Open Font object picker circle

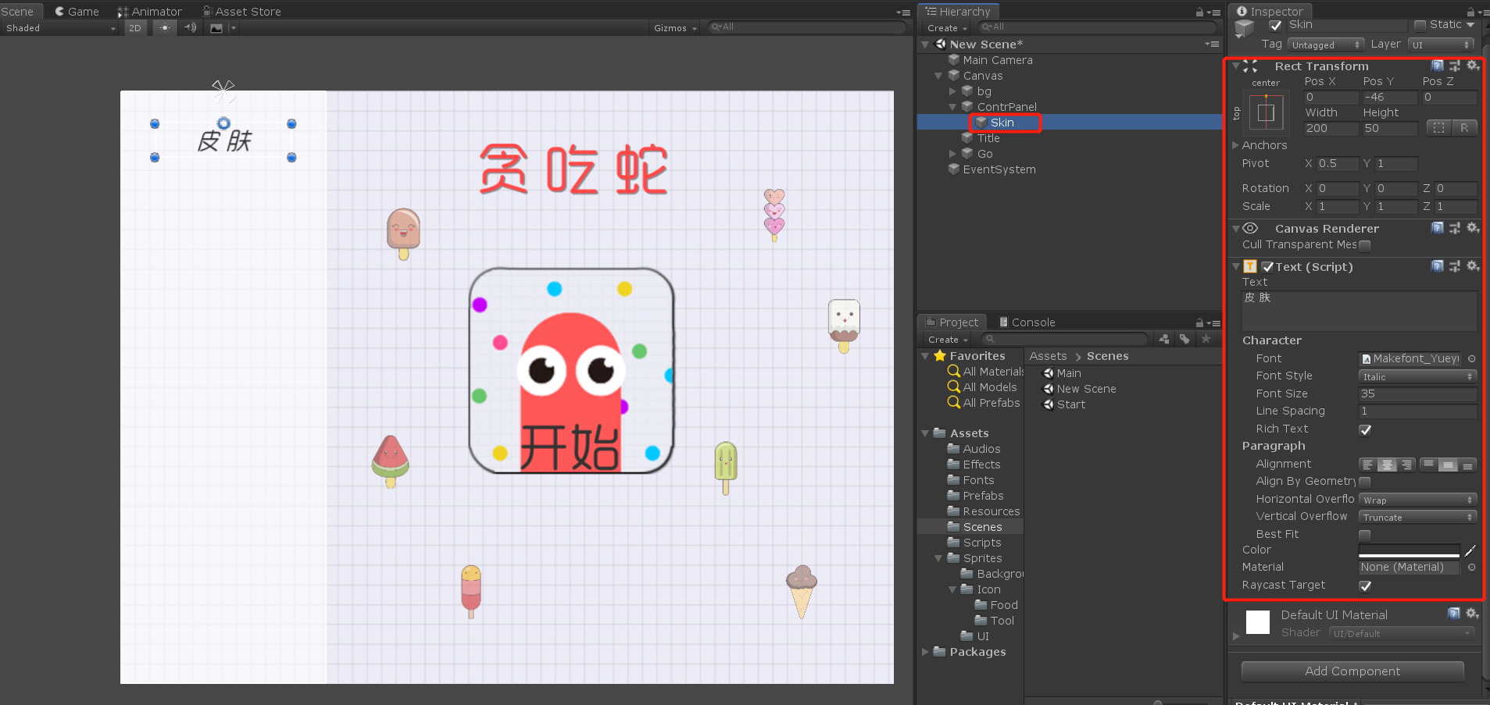click(x=1471, y=359)
